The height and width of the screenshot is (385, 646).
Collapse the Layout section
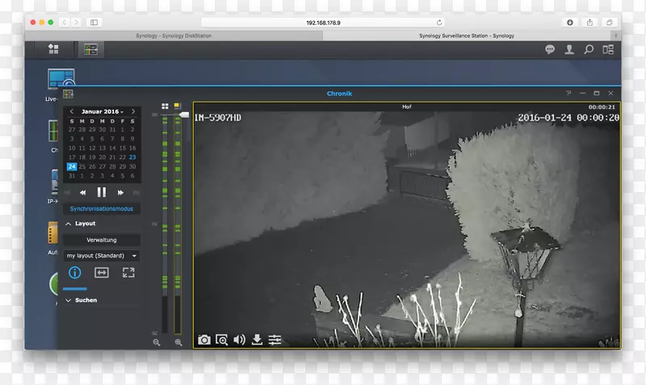click(68, 224)
